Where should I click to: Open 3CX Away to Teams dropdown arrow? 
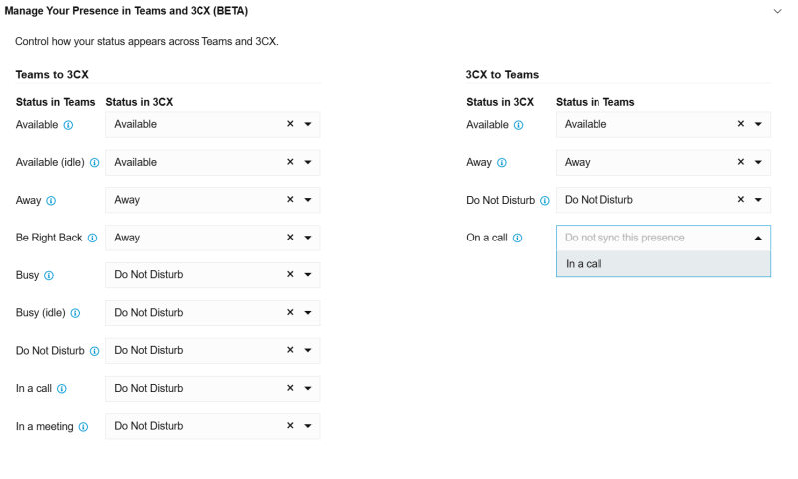758,162
